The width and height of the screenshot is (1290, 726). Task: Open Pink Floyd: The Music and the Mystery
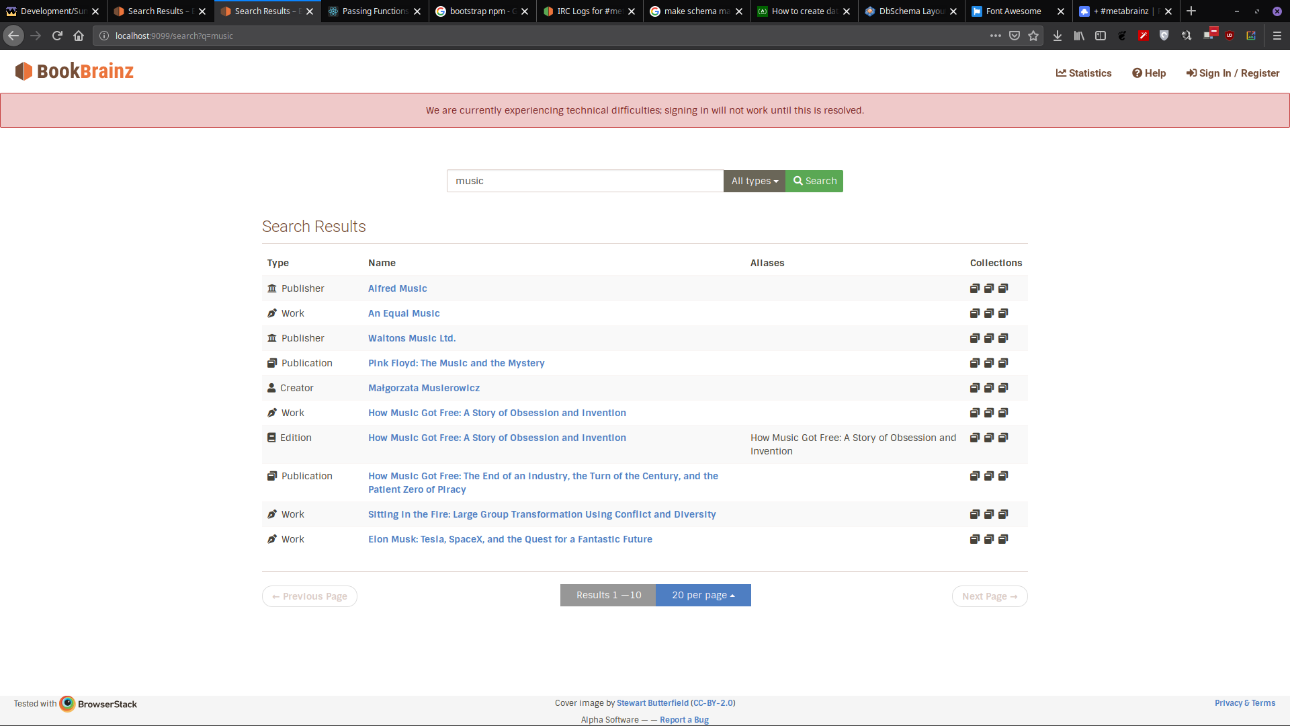point(456,363)
